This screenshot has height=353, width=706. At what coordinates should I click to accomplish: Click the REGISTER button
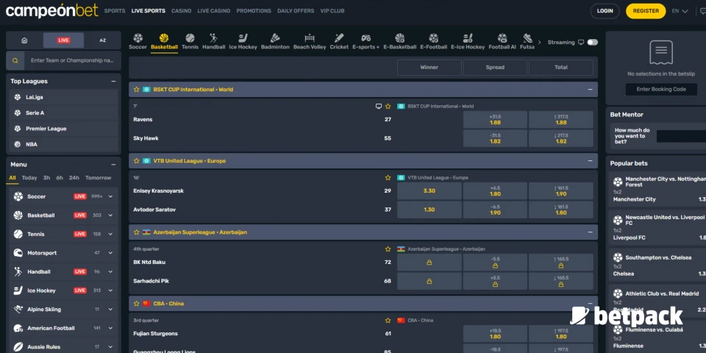645,11
